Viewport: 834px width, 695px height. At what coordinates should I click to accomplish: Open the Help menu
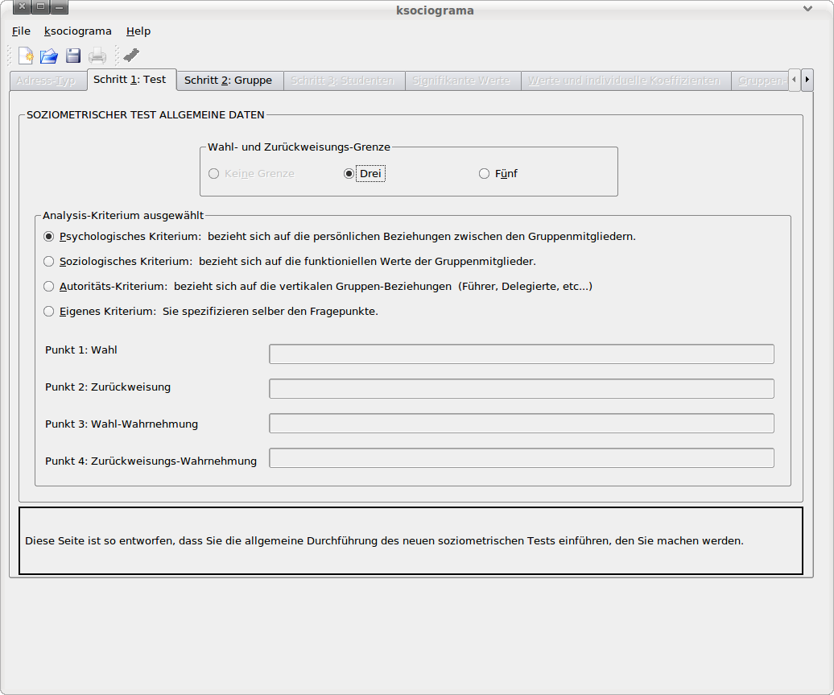click(138, 31)
